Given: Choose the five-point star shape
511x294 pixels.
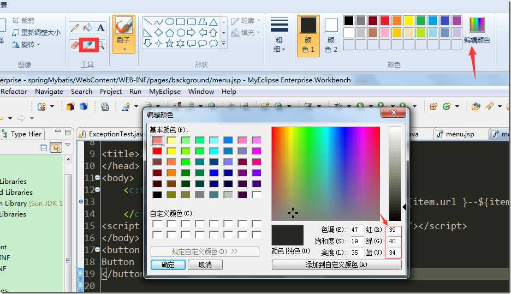Looking at the screenshot, I should pyautogui.click(x=169, y=44).
